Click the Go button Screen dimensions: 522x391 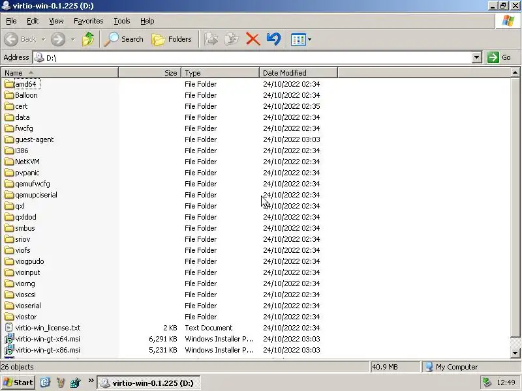click(x=499, y=57)
